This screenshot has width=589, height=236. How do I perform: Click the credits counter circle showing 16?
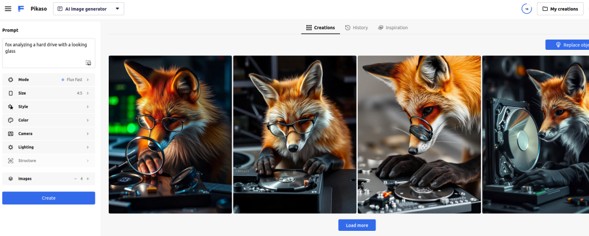[x=526, y=9]
